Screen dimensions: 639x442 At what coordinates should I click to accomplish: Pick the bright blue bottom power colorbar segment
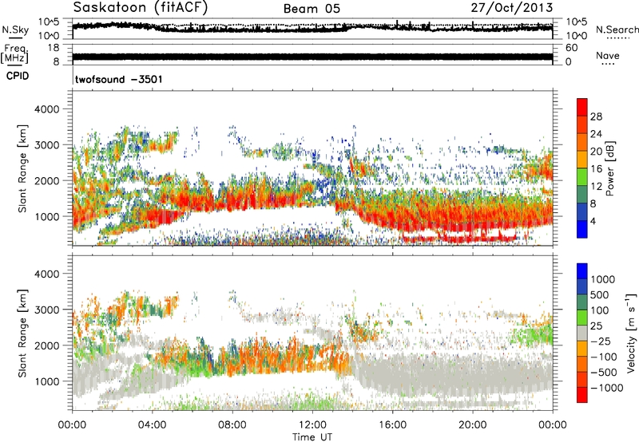[582, 229]
